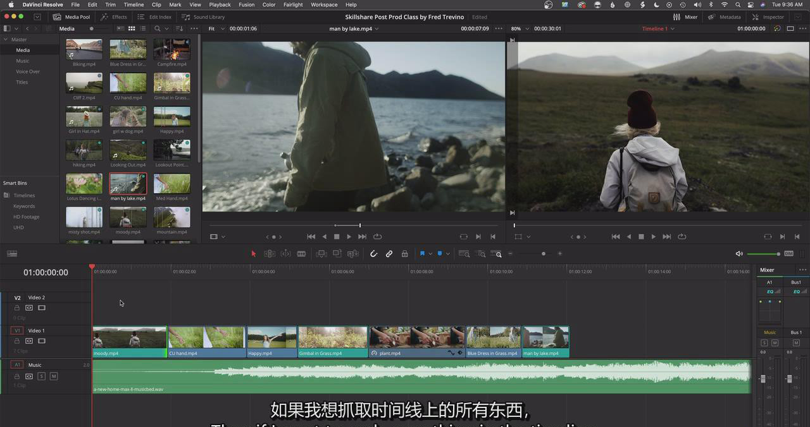Open the Sound Library panel button
Image resolution: width=810 pixels, height=427 pixels.
click(203, 17)
